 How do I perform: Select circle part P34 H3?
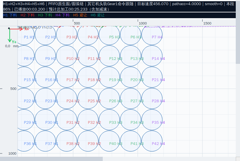click(131, 120)
